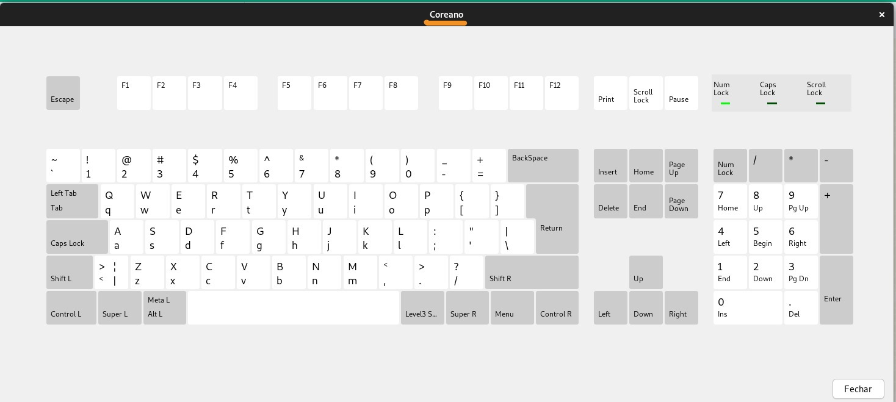Click the Right arrow key
Screen dimensions: 896x402
(x=681, y=307)
